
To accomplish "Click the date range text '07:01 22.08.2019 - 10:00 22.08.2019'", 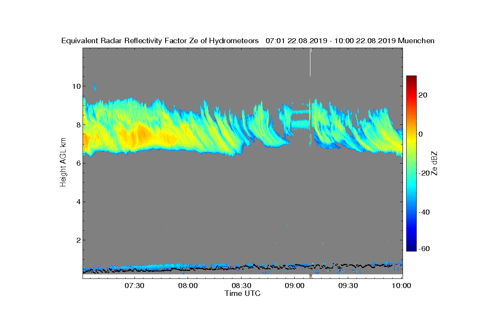I will (331, 41).
